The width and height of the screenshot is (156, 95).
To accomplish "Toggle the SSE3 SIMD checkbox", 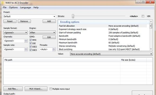I will point(31,50).
